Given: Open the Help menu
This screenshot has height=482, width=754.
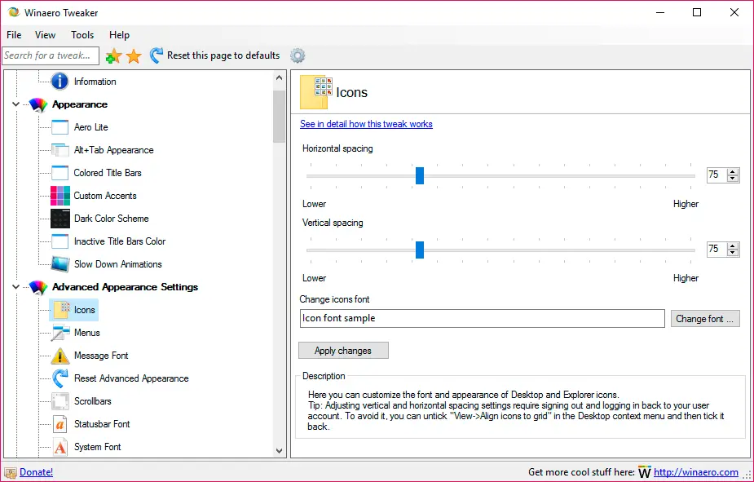Looking at the screenshot, I should (x=119, y=34).
